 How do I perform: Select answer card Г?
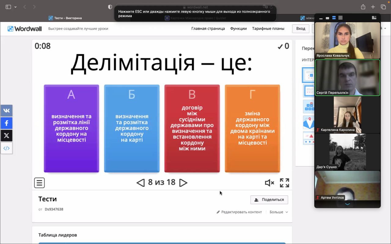[x=252, y=128]
